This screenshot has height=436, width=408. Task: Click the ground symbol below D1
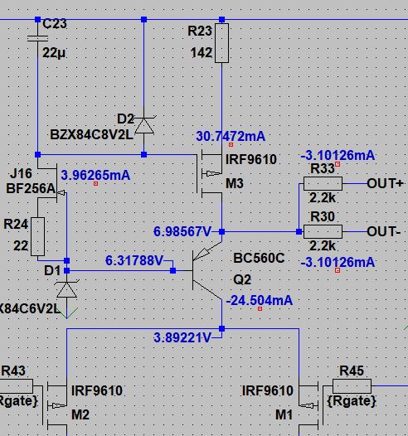(67, 312)
